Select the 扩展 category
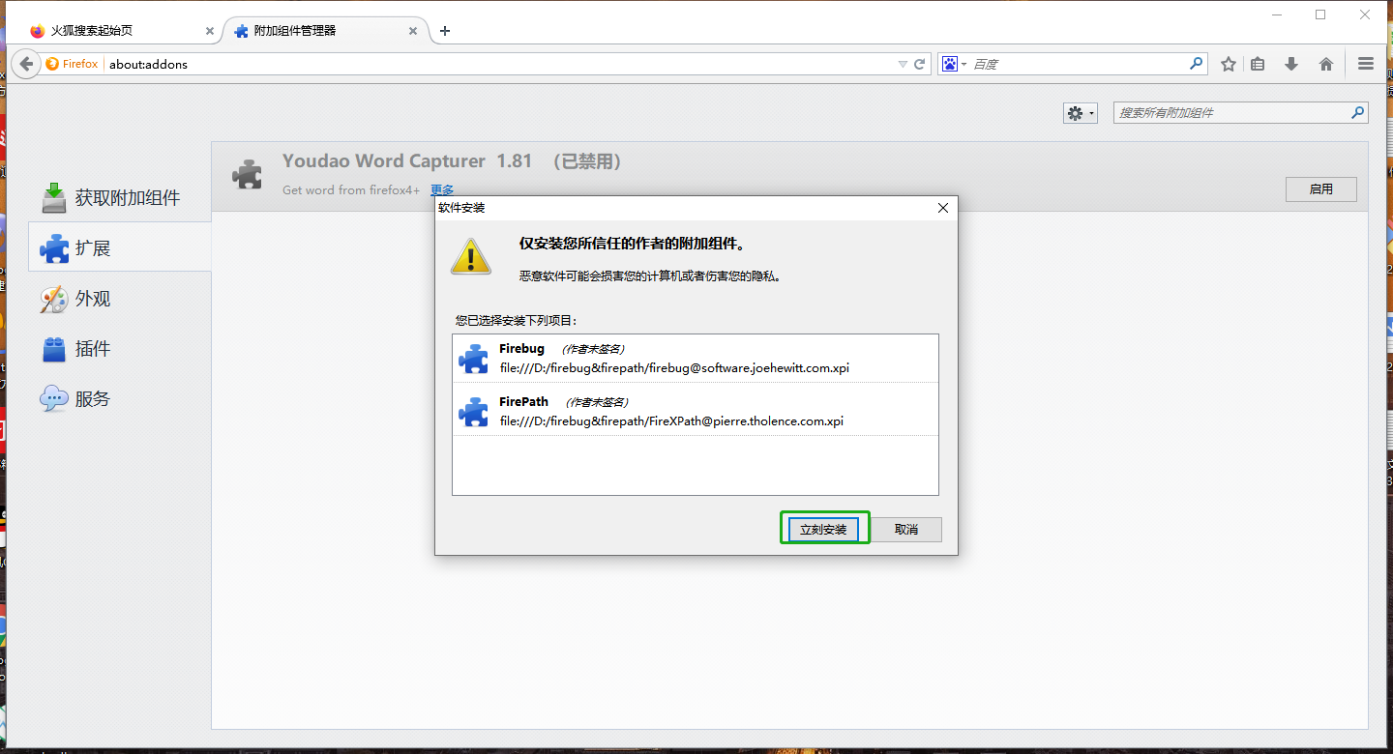The height and width of the screenshot is (754, 1393). click(x=120, y=247)
